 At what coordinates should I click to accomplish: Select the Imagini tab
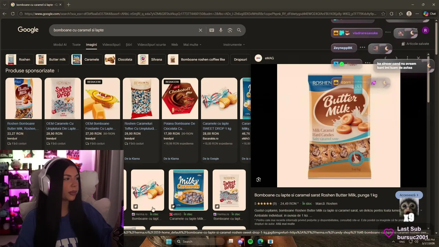coord(92,45)
